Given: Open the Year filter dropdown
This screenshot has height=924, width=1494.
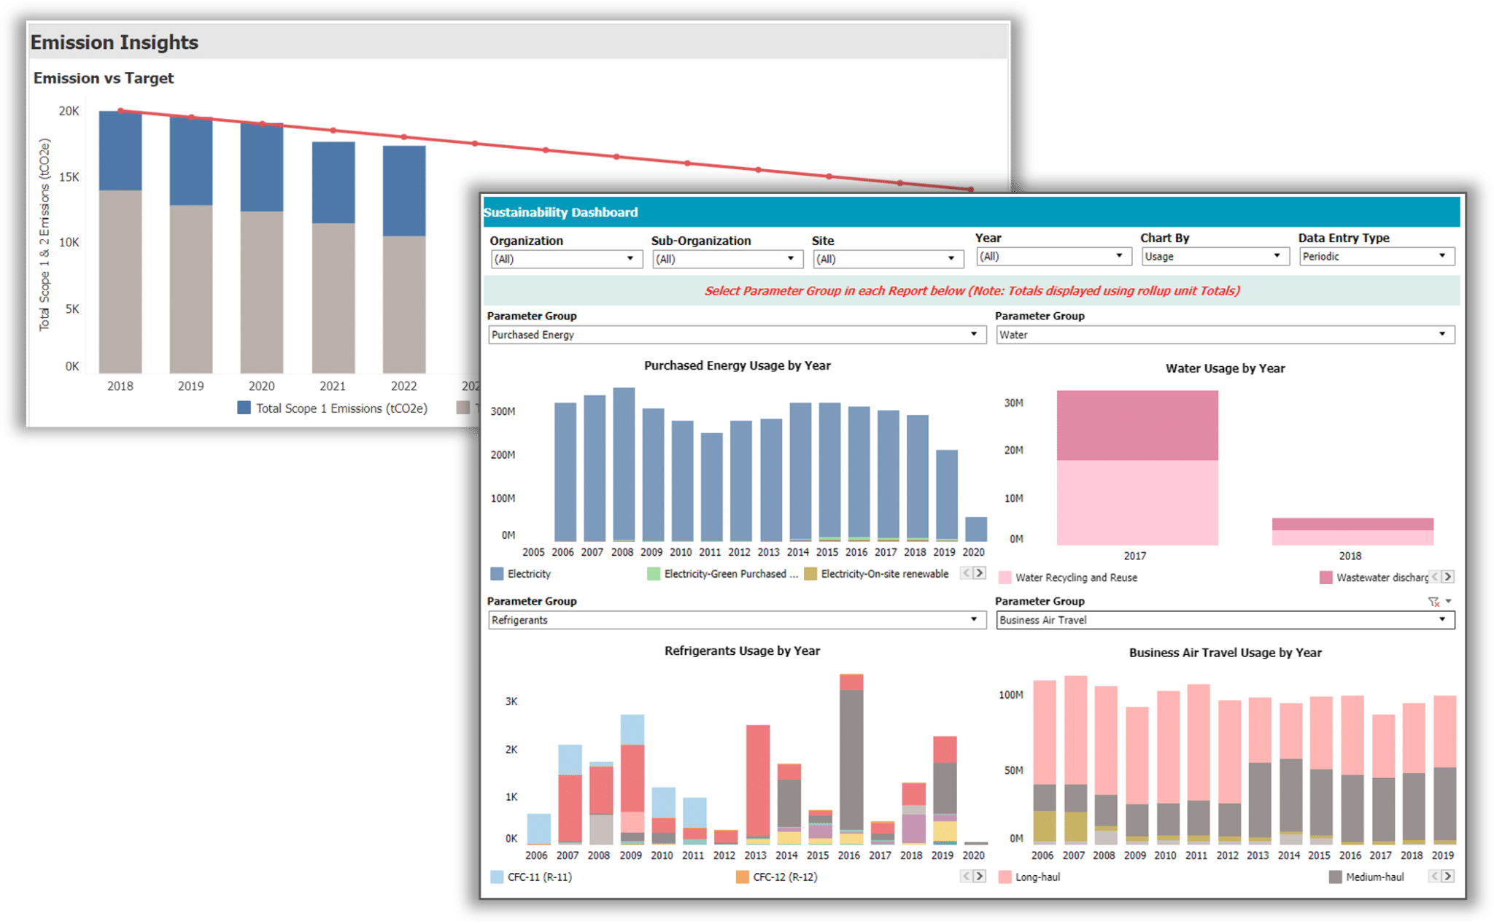Looking at the screenshot, I should 1053,256.
